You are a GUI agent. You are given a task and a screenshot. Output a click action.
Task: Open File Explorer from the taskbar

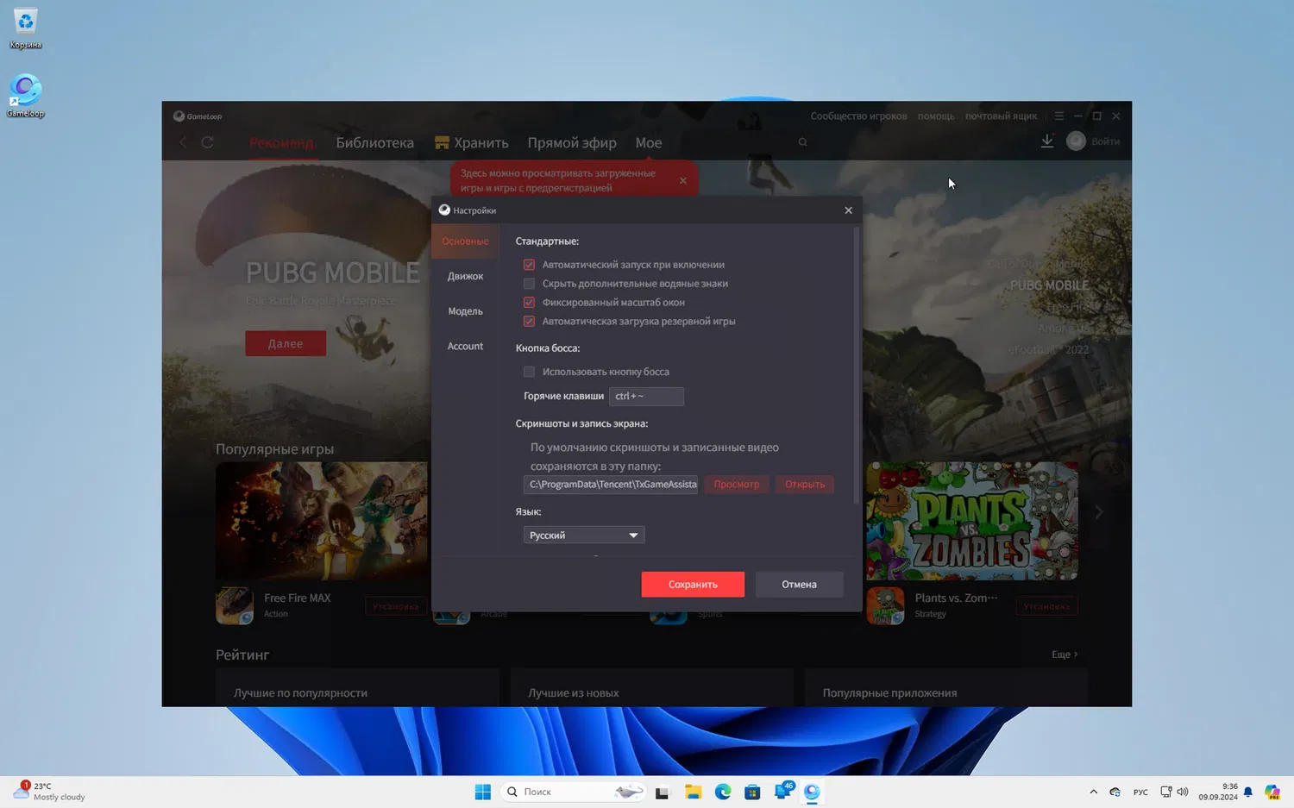click(693, 792)
